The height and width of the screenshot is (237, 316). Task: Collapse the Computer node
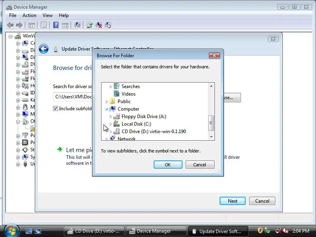[x=107, y=109]
